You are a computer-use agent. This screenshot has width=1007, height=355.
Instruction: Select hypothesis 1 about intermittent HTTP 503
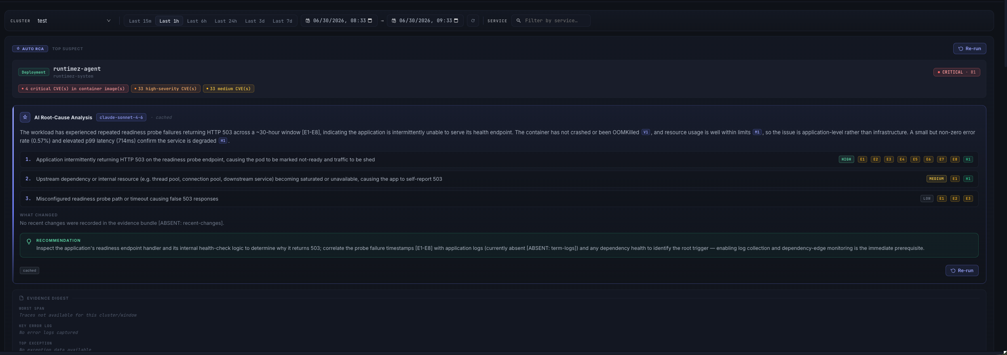pos(499,160)
